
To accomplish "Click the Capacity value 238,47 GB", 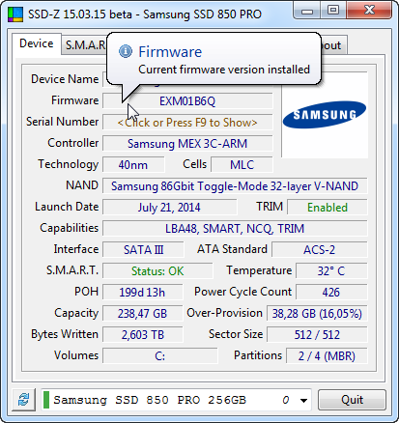I will 143,314.
